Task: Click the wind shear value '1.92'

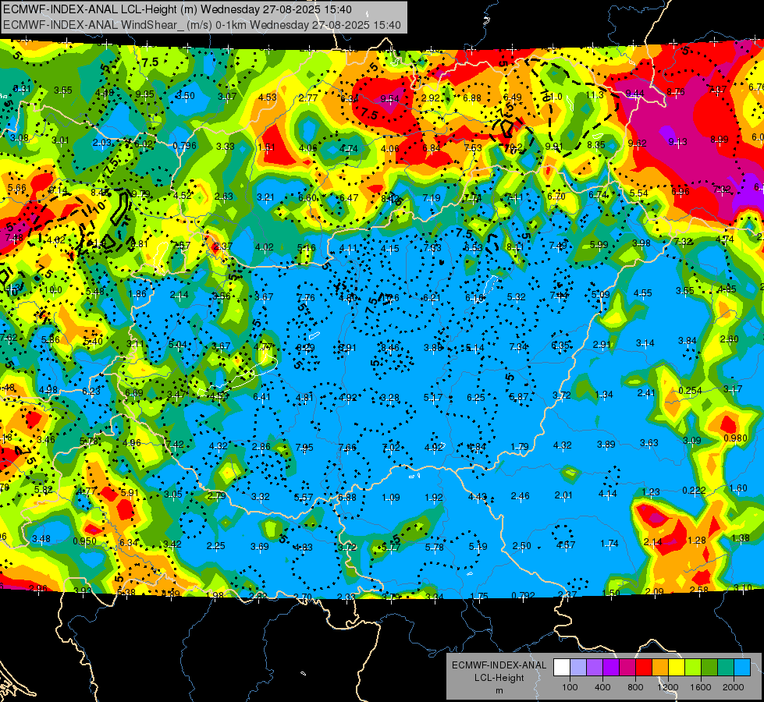Action: pos(434,498)
